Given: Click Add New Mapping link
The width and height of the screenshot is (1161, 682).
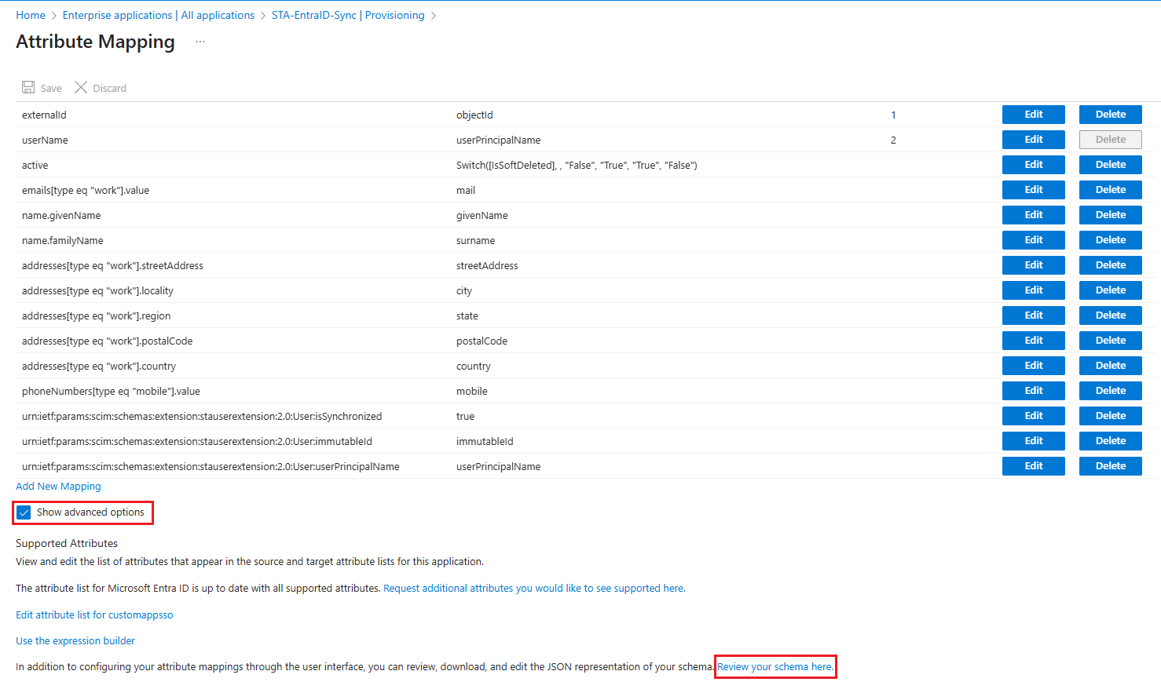Looking at the screenshot, I should click(58, 487).
